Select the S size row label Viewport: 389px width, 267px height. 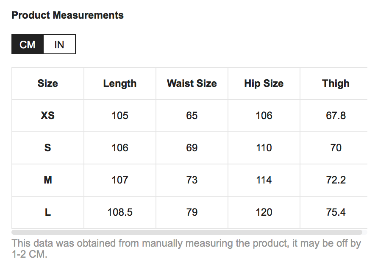point(47,148)
